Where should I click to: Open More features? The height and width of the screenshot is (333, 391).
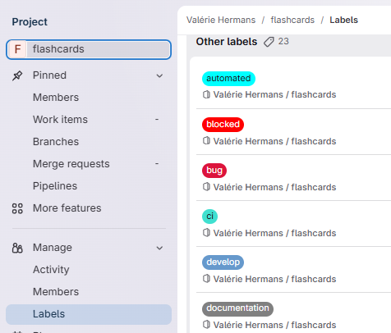click(x=89, y=208)
